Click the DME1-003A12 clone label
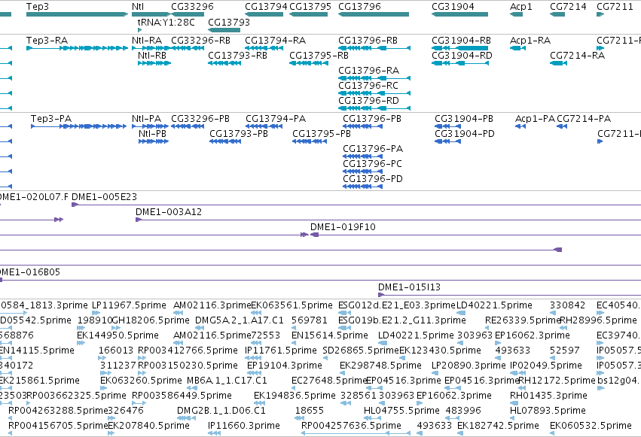Viewport: 641px width, 437px height. 169,212
